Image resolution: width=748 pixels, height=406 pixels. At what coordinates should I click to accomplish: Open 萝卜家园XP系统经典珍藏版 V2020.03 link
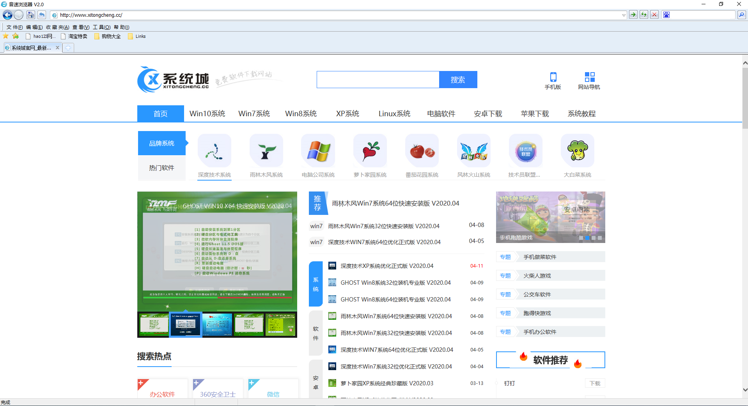(387, 383)
